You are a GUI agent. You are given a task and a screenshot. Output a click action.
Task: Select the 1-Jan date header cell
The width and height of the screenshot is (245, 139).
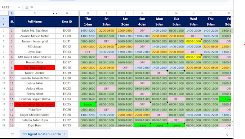(x=88, y=24)
